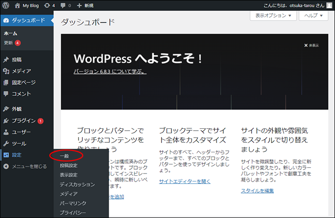Image resolution: width=335 pixels, height=218 pixels.
Task: Open メディア library in sidebar
Action: 22,71
